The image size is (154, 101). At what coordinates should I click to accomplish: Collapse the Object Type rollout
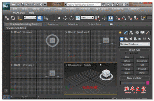tap(135, 50)
